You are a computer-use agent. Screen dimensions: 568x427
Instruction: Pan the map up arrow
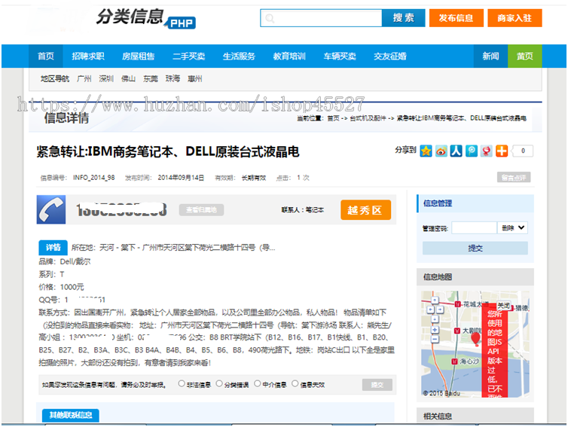(x=435, y=300)
